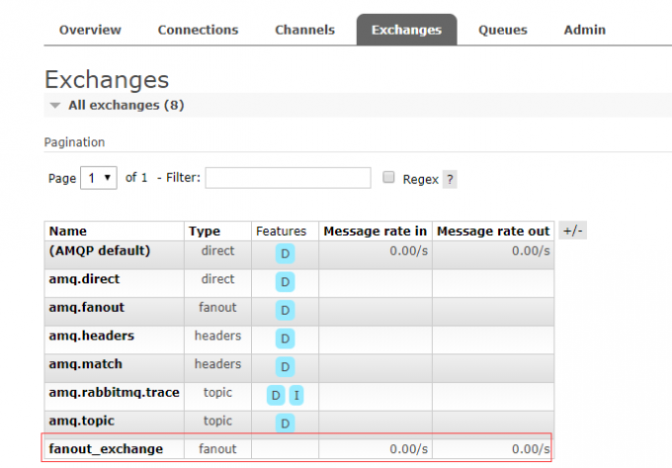
Task: Click the D badge for amq.fanout
Action: (x=285, y=310)
